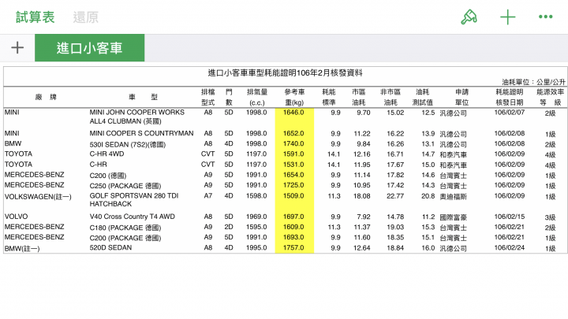Select the non-urban fuel value 22.77
Image resolution: width=568 pixels, height=319 pixels.
point(395,195)
